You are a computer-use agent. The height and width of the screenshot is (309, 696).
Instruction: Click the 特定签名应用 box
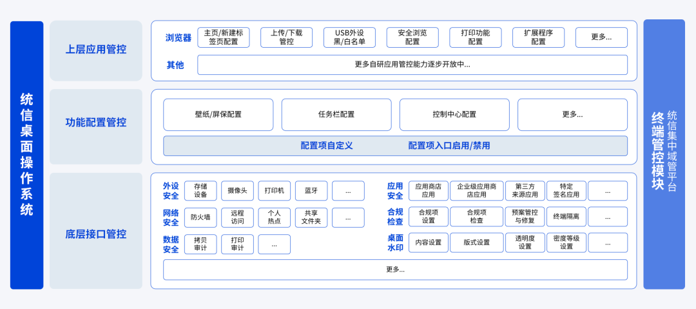coord(566,191)
